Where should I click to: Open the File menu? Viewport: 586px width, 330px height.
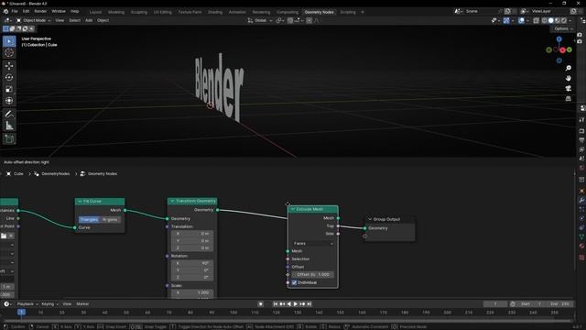15,12
